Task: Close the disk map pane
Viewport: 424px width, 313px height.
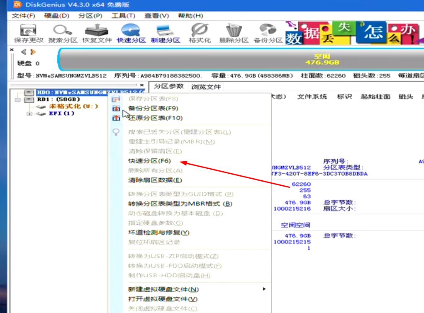Action: coord(12,50)
